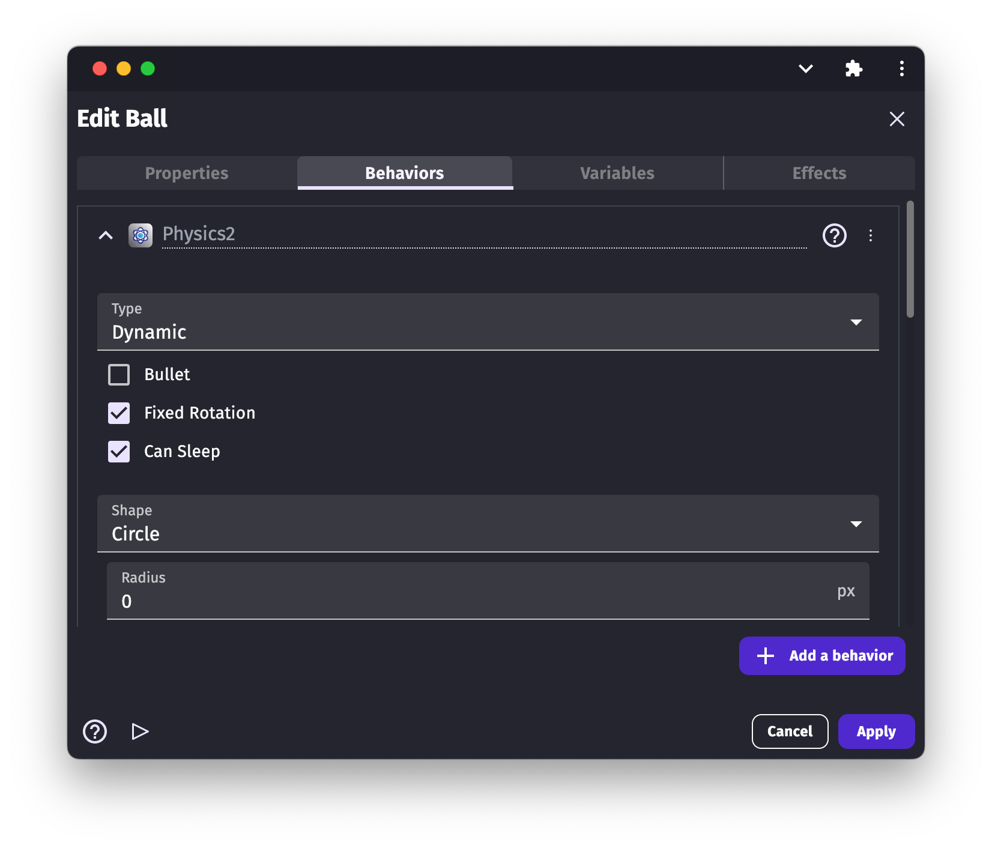This screenshot has width=992, height=848.
Task: Click the Radius input field
Action: point(474,601)
